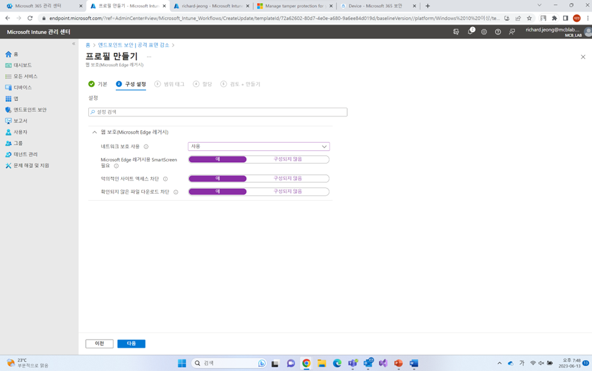
Task: Select the 구성 설정 step tab
Action: [x=131, y=84]
